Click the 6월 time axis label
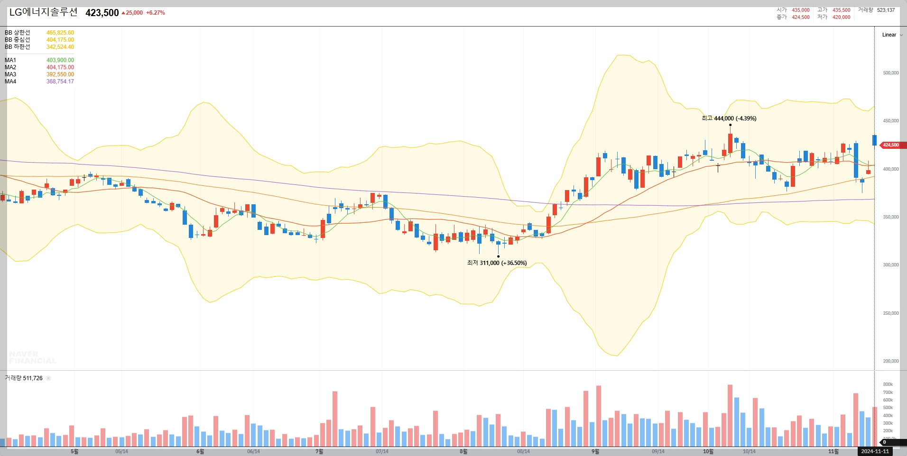The height and width of the screenshot is (456, 907). [200, 451]
